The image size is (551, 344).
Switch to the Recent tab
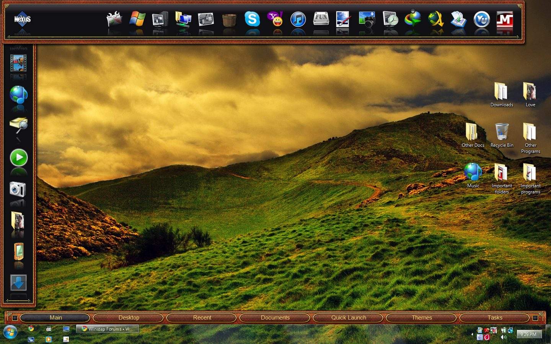202,318
